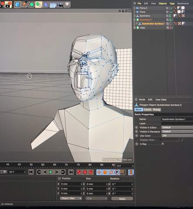Screen dimensions: 193x209
Task: Click the Render Settings clapperboard icon
Action: point(8,5)
